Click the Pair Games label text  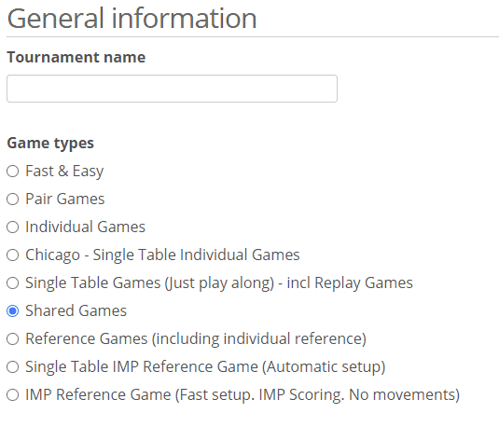pyautogui.click(x=65, y=200)
